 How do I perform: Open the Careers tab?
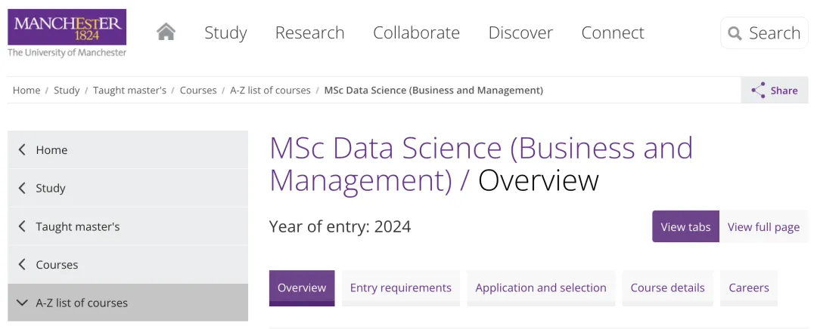coord(749,288)
